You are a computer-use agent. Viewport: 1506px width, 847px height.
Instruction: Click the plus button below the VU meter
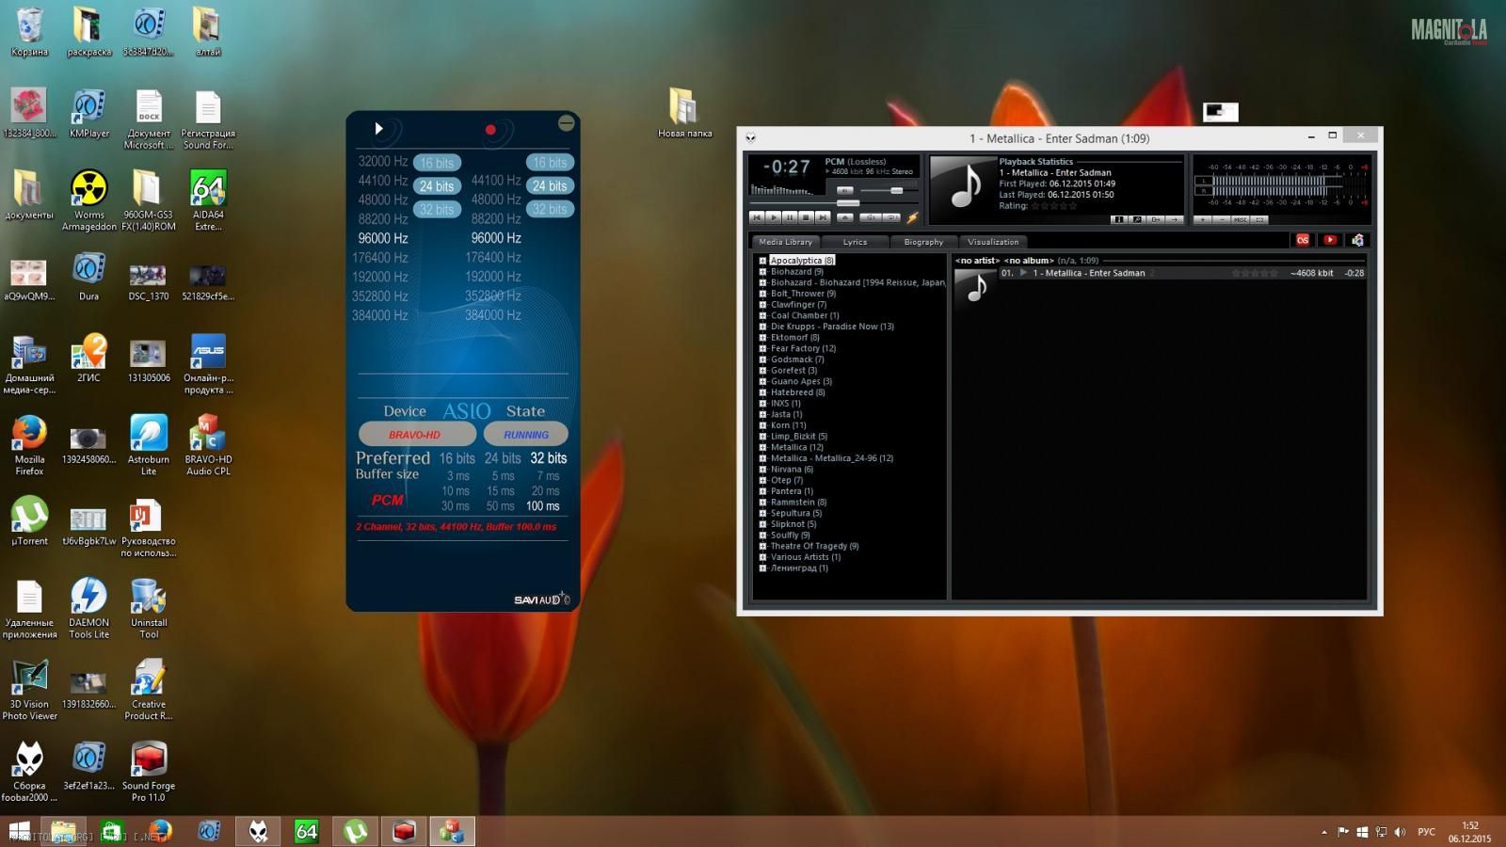point(1203,219)
